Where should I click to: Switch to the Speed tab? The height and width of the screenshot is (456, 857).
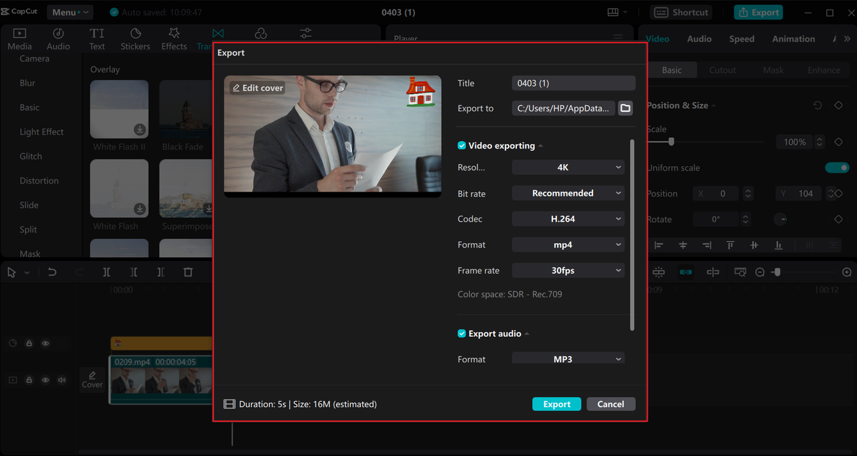point(741,39)
